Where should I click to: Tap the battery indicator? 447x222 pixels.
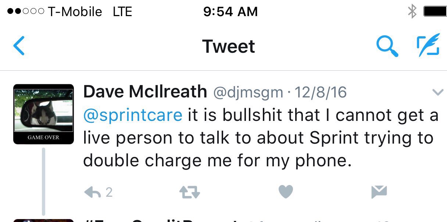click(x=435, y=12)
